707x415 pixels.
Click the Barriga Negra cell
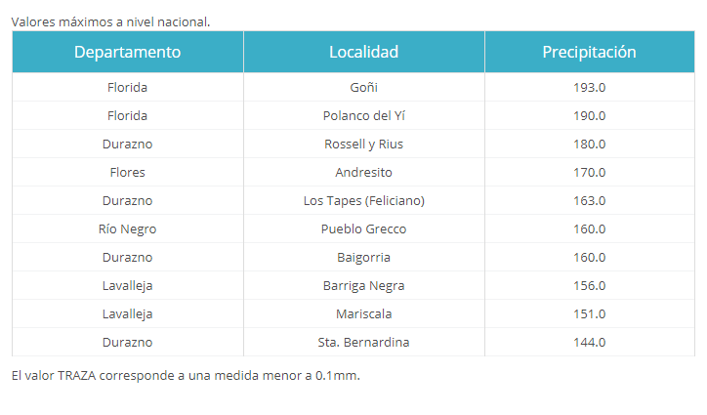point(364,285)
